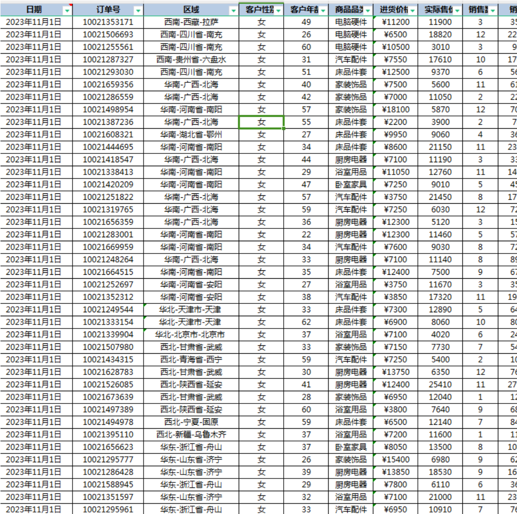Select the region cell 西南-西藏-拉萨
The height and width of the screenshot is (514, 517).
(x=191, y=22)
